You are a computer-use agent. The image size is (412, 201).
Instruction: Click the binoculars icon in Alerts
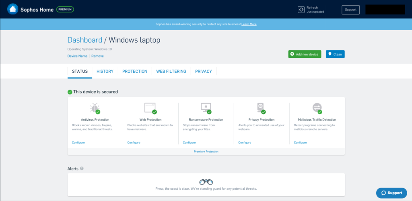(x=206, y=182)
